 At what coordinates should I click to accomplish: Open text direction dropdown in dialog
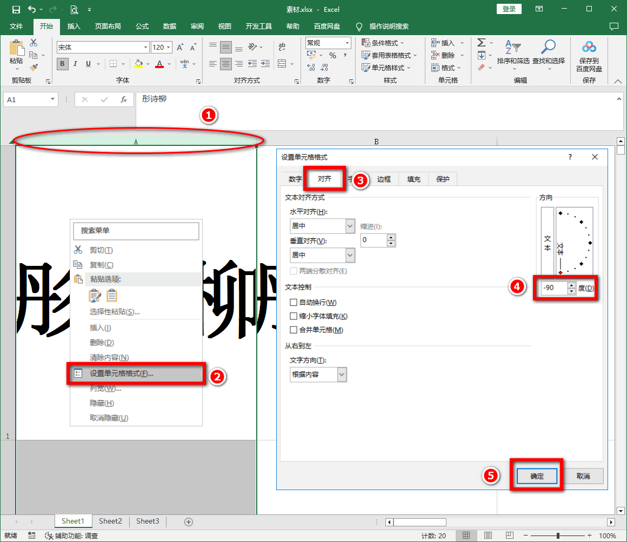click(342, 374)
